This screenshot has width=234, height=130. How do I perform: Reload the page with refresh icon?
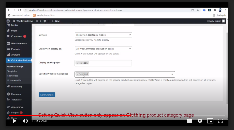(20, 10)
